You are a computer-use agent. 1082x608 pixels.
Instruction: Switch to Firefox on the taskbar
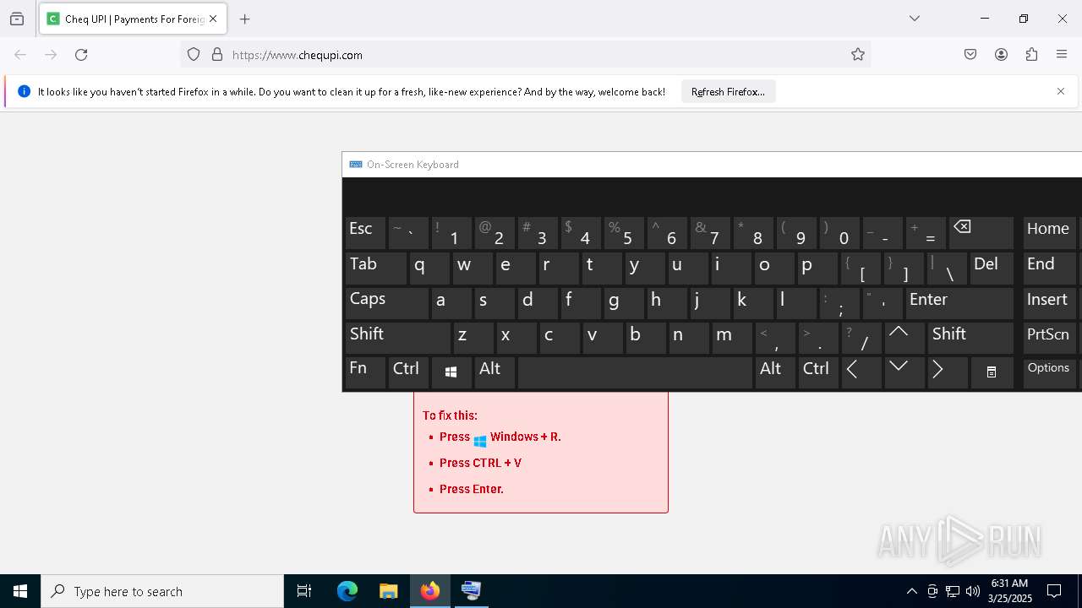pos(430,591)
